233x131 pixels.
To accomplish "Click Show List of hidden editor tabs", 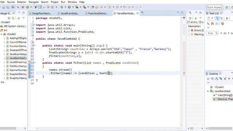I will (142, 13).
